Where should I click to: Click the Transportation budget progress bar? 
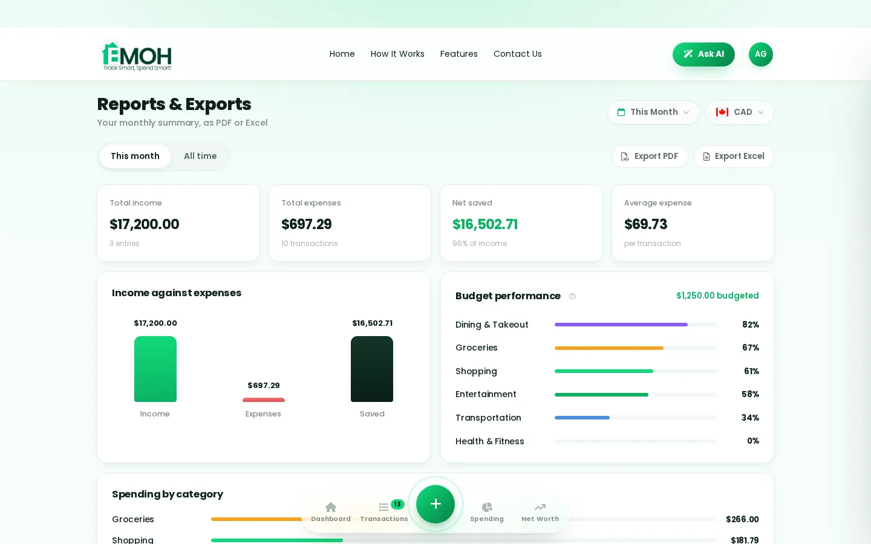[x=636, y=418]
